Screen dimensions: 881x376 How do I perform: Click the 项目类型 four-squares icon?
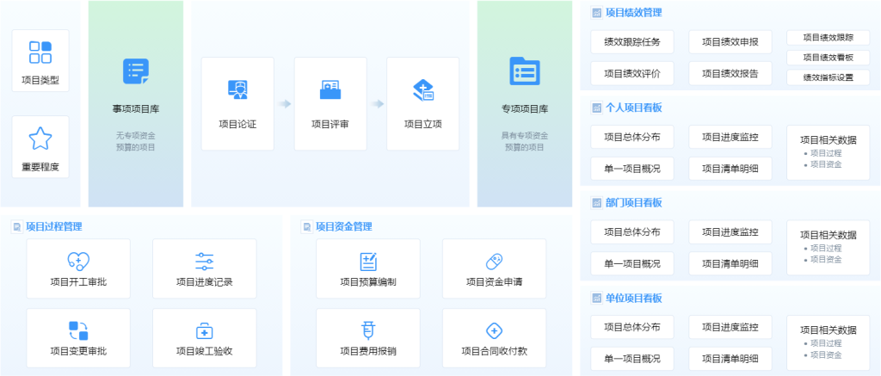pyautogui.click(x=40, y=52)
